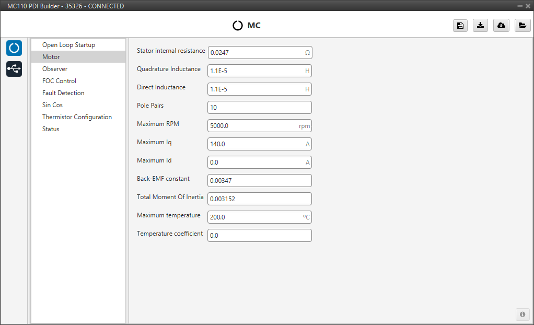
Task: Click the open folder icon
Action: (522, 26)
